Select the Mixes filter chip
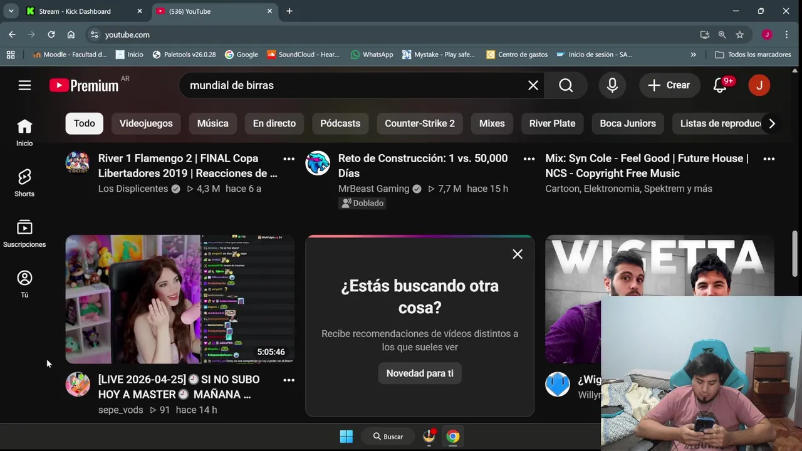This screenshot has height=451, width=802. 492,123
